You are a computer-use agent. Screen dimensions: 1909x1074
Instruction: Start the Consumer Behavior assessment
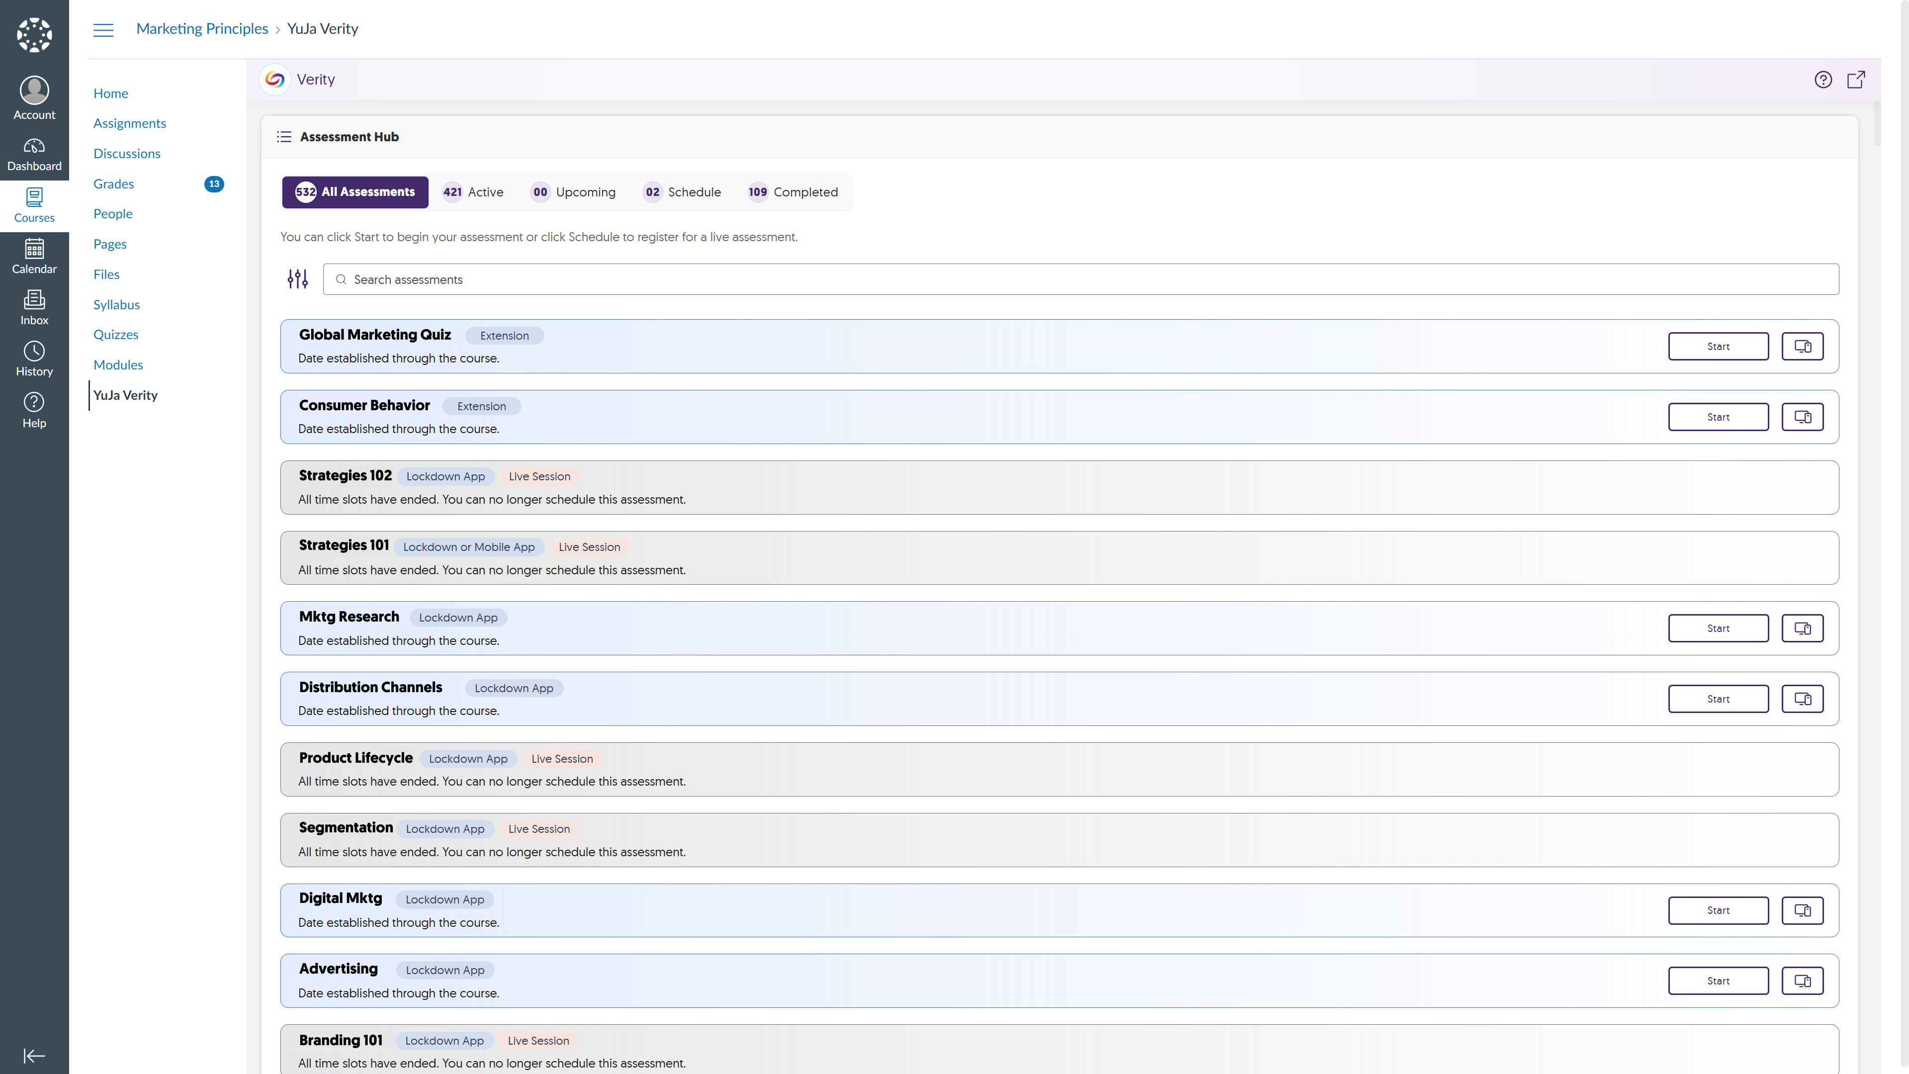click(1718, 417)
